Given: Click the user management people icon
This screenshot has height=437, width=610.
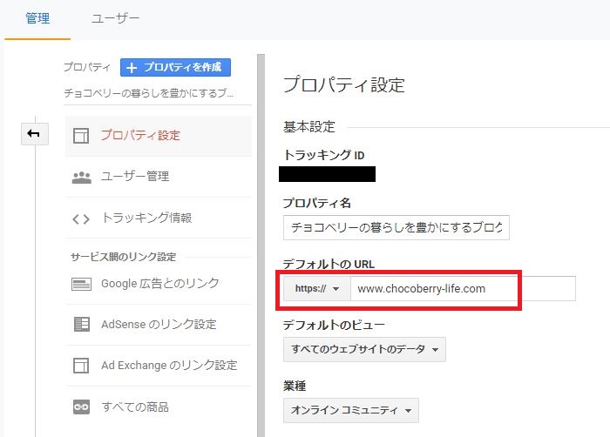Looking at the screenshot, I should coord(81,178).
